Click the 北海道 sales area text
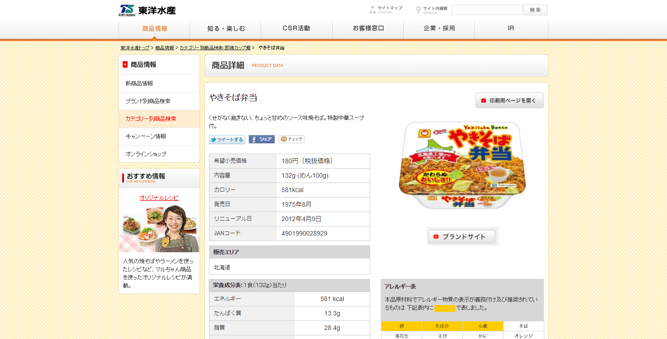The width and height of the screenshot is (667, 339). [x=222, y=268]
